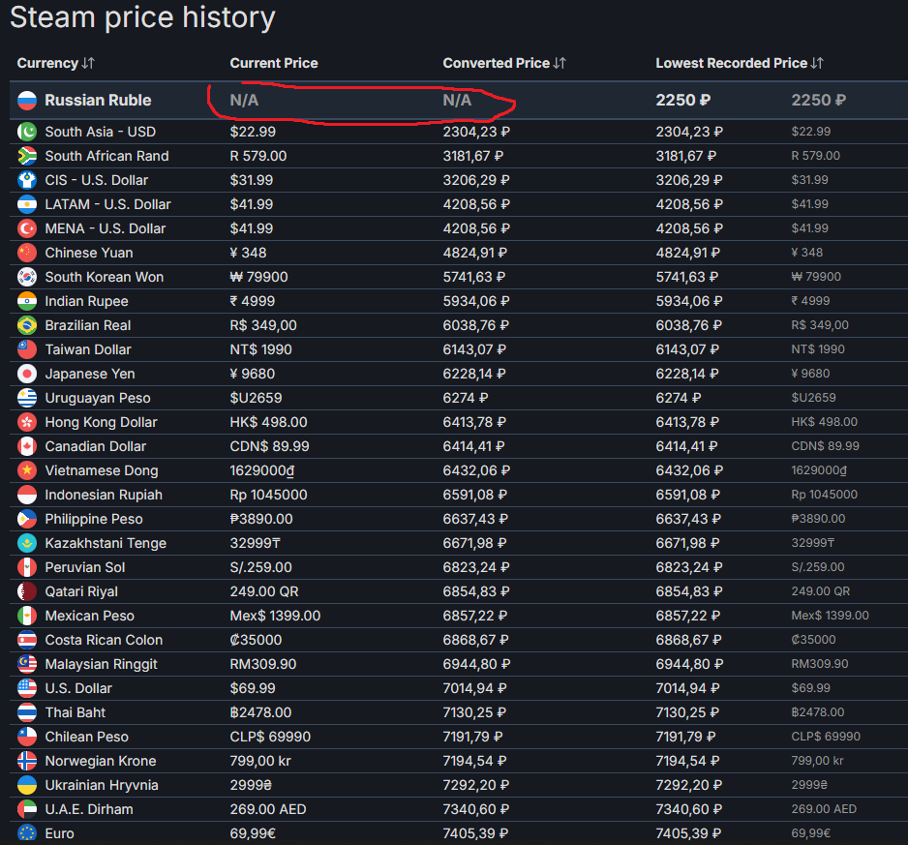
Task: Click the Hong Kong flag icon
Action: (27, 422)
